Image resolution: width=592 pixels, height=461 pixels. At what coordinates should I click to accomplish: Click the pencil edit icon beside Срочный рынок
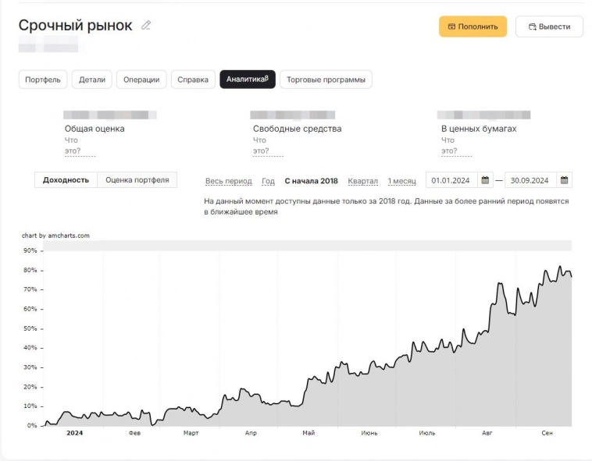point(146,26)
